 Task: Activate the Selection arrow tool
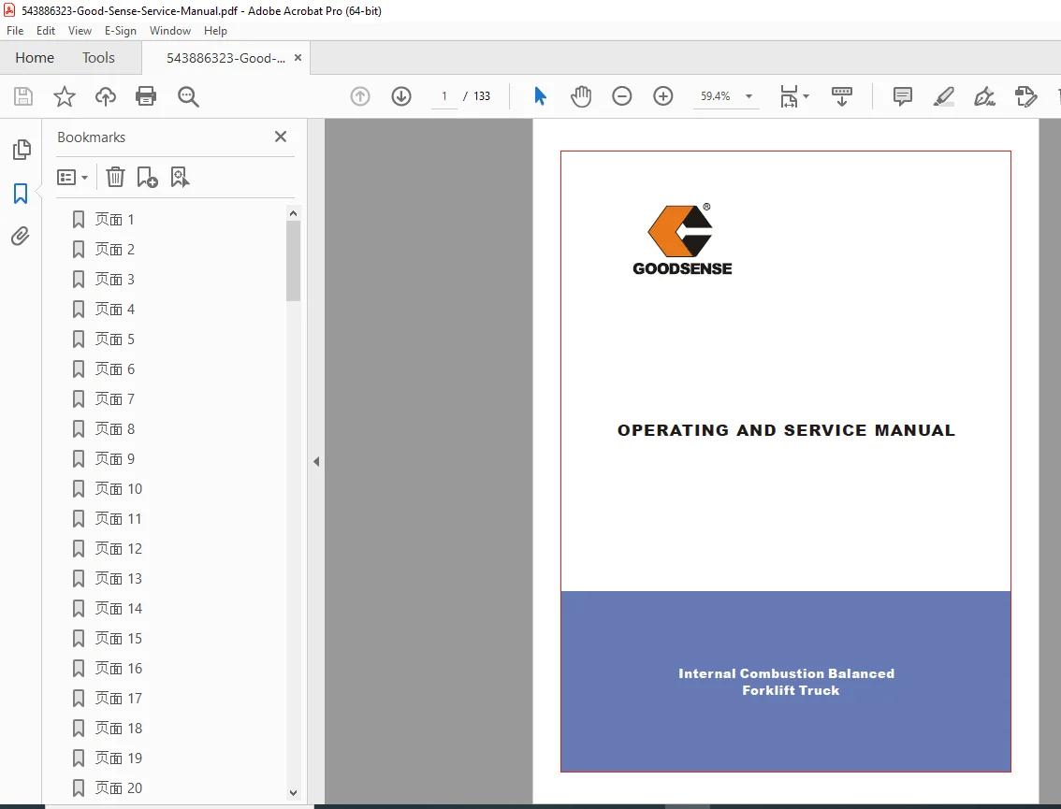point(540,96)
